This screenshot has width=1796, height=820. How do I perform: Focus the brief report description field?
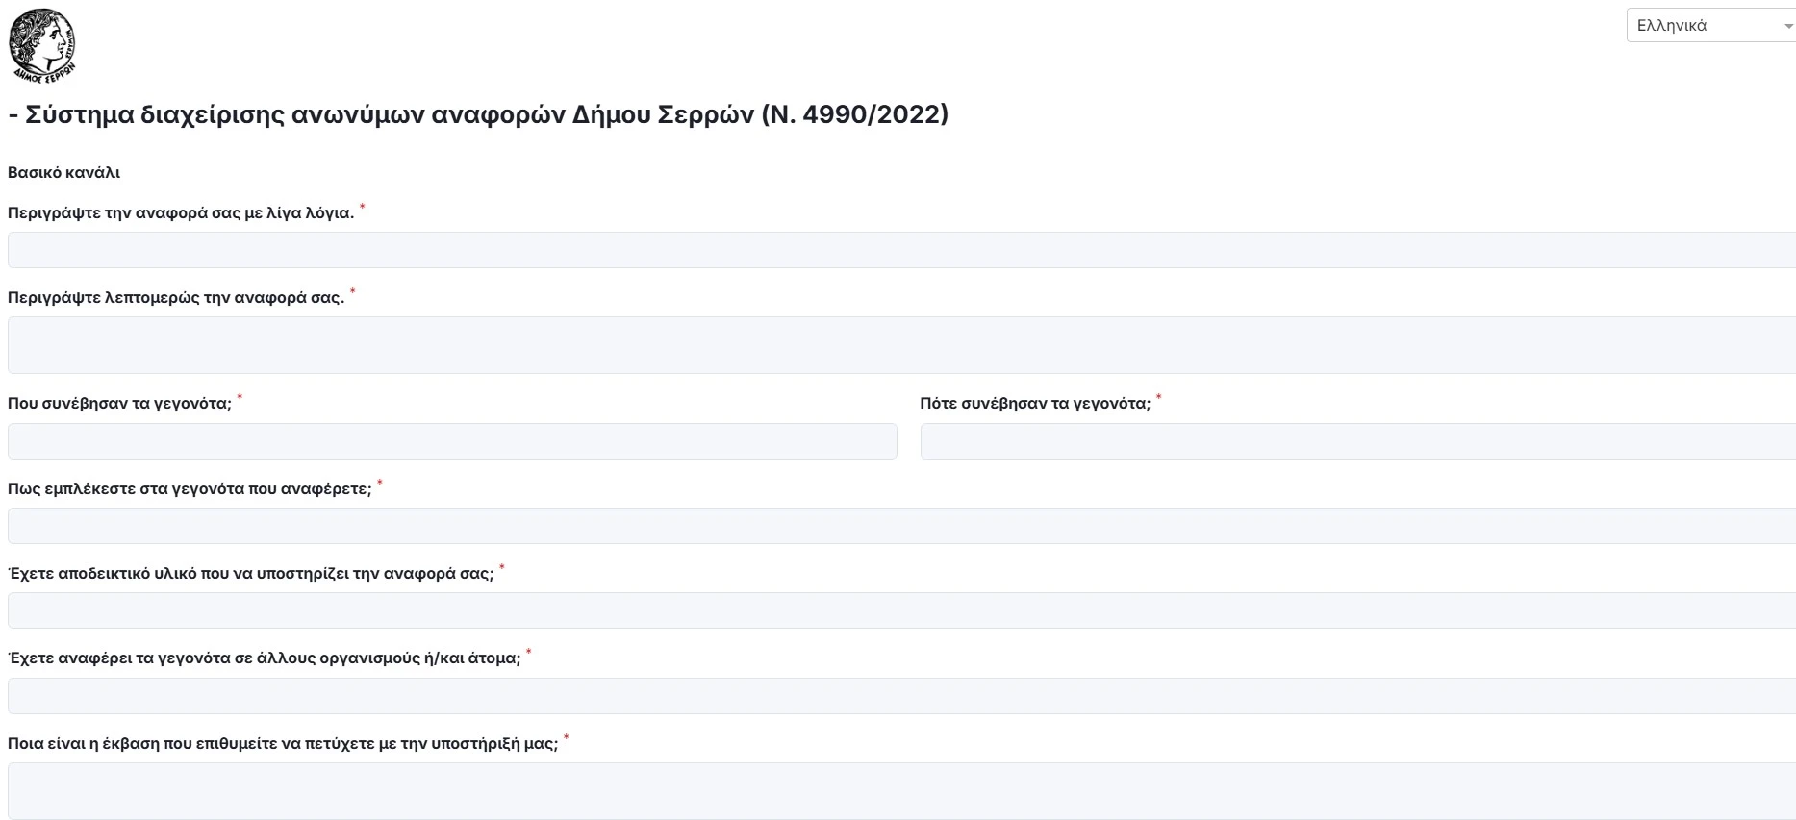click(900, 250)
